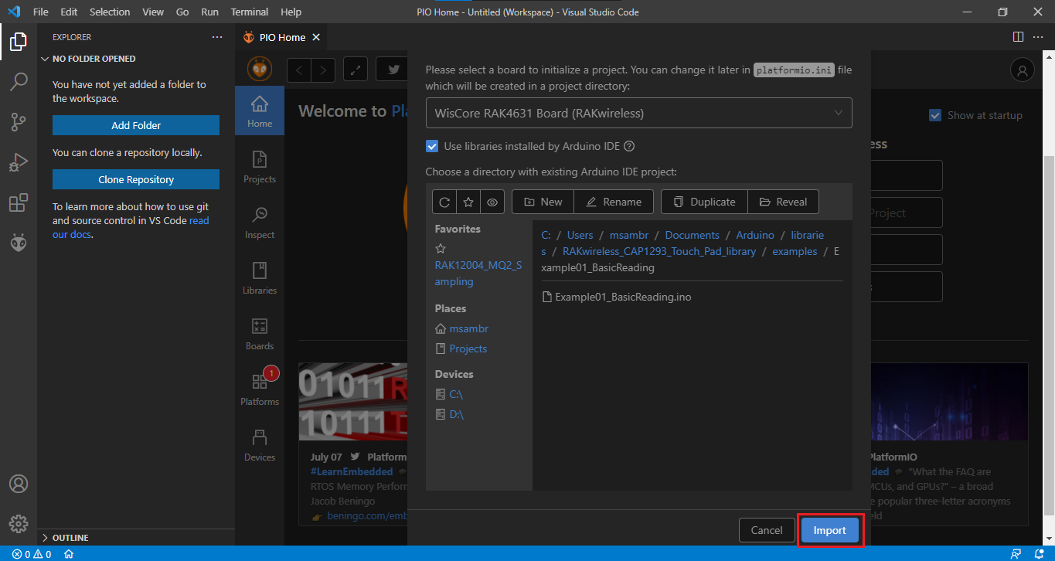This screenshot has width=1055, height=561.
Task: Click Clone Repository button
Action: tap(136, 179)
